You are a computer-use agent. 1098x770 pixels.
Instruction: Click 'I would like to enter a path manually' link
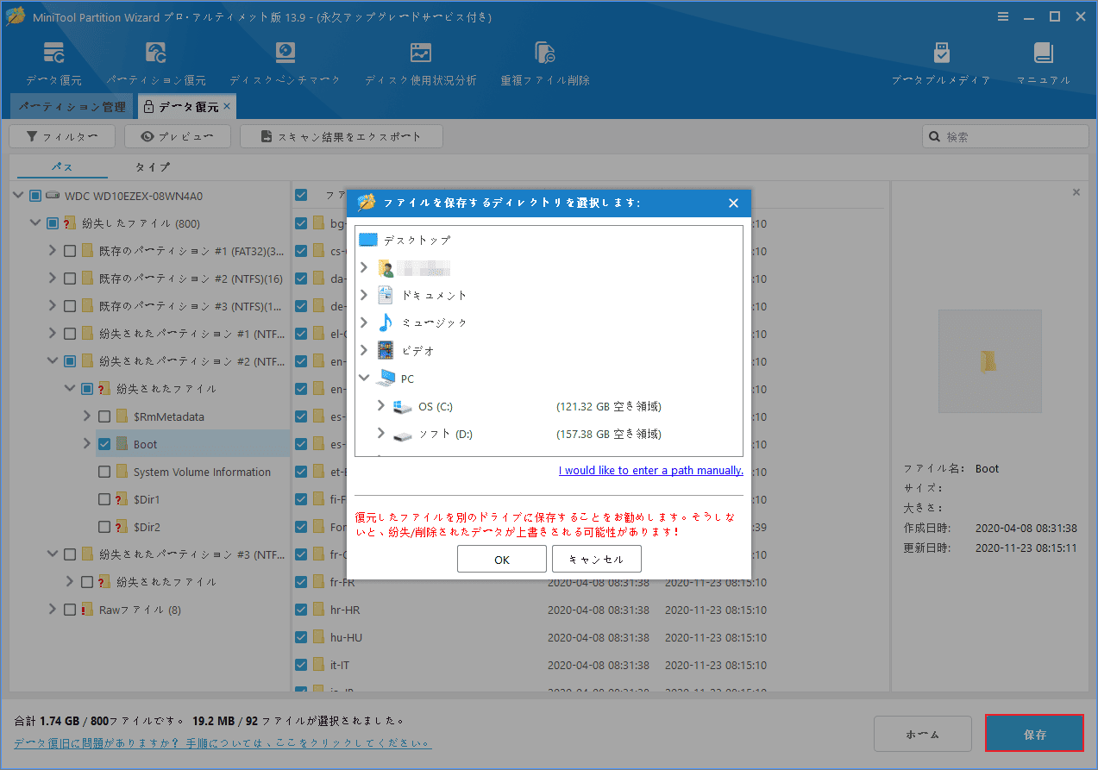[x=650, y=470]
